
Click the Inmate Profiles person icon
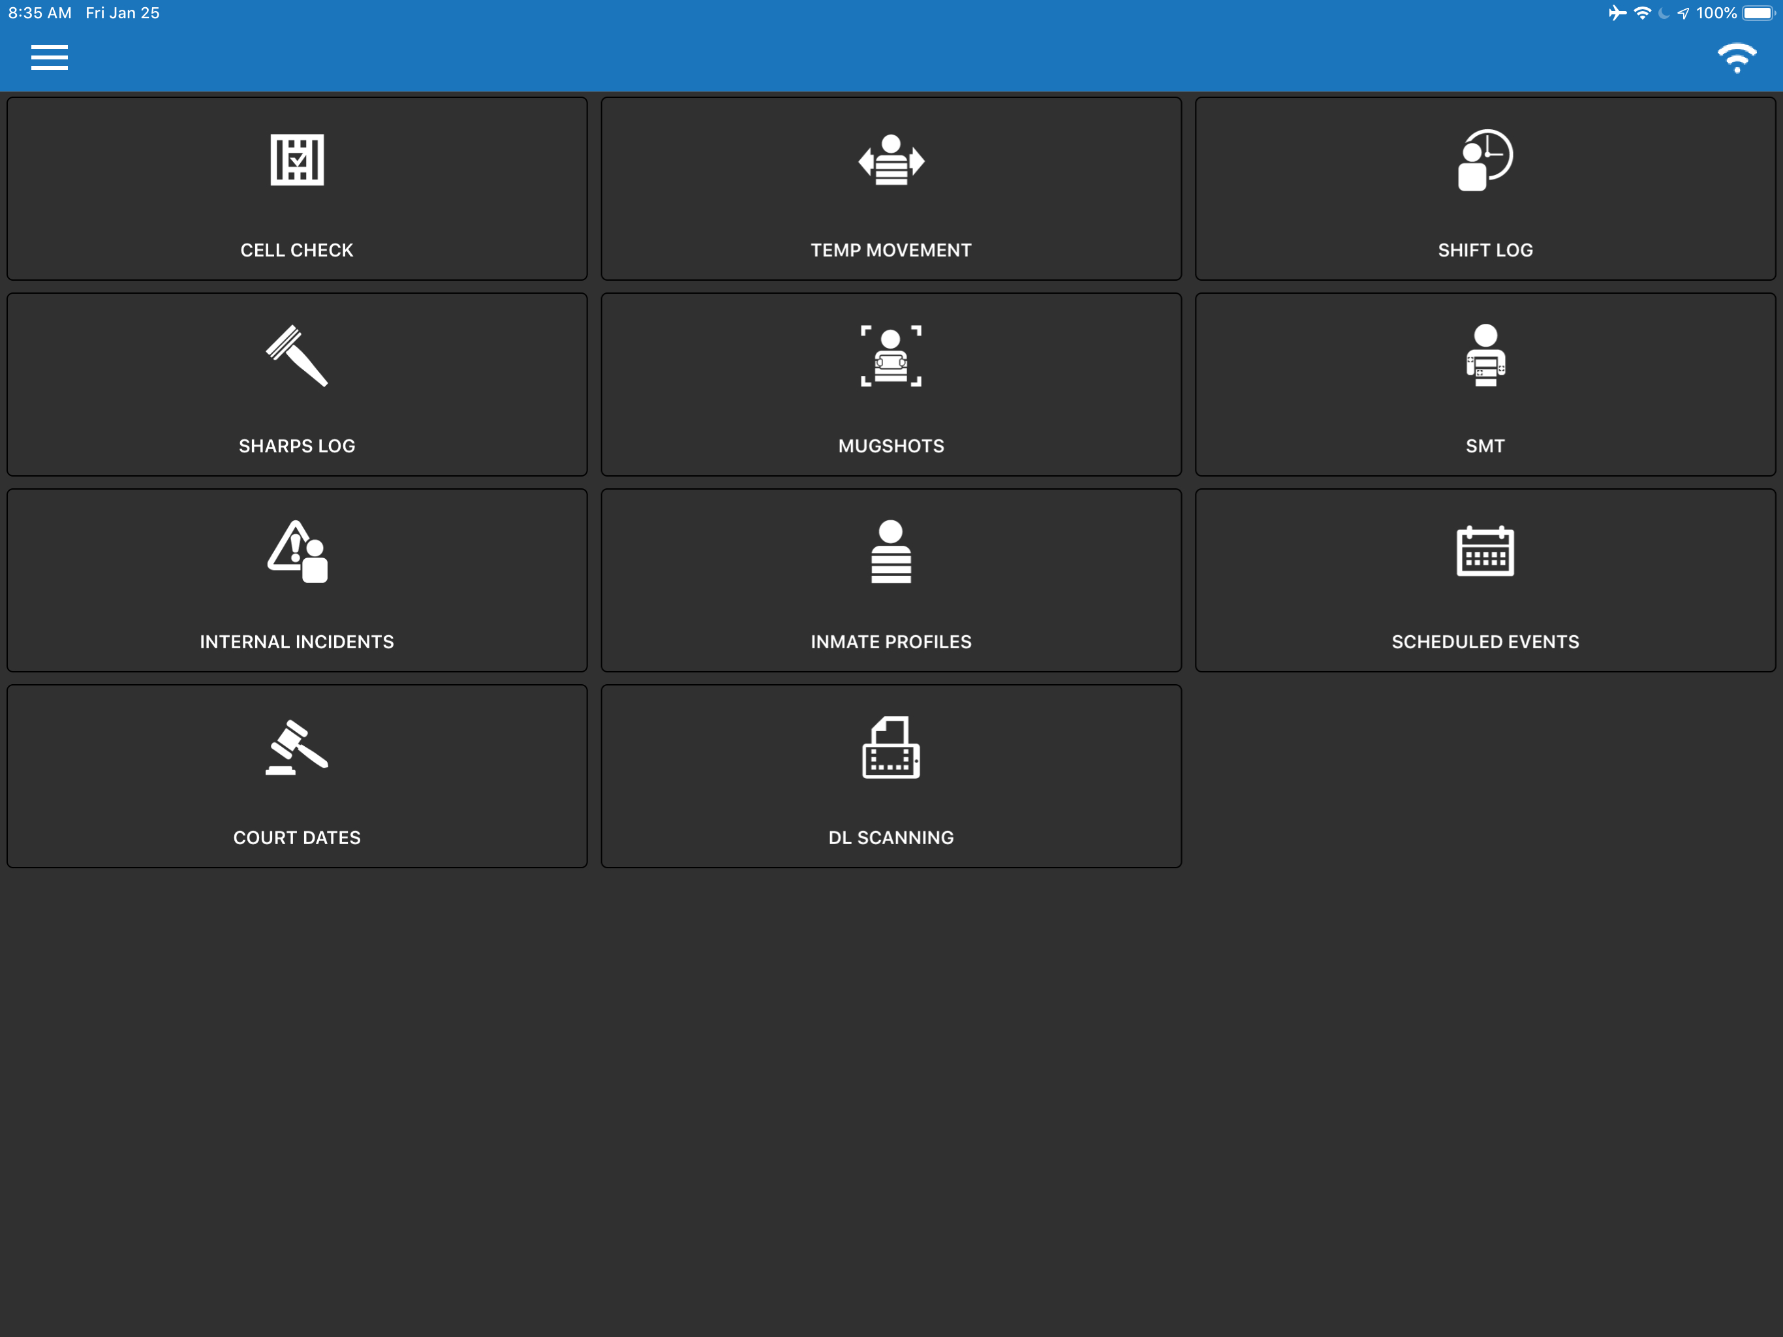pos(891,552)
